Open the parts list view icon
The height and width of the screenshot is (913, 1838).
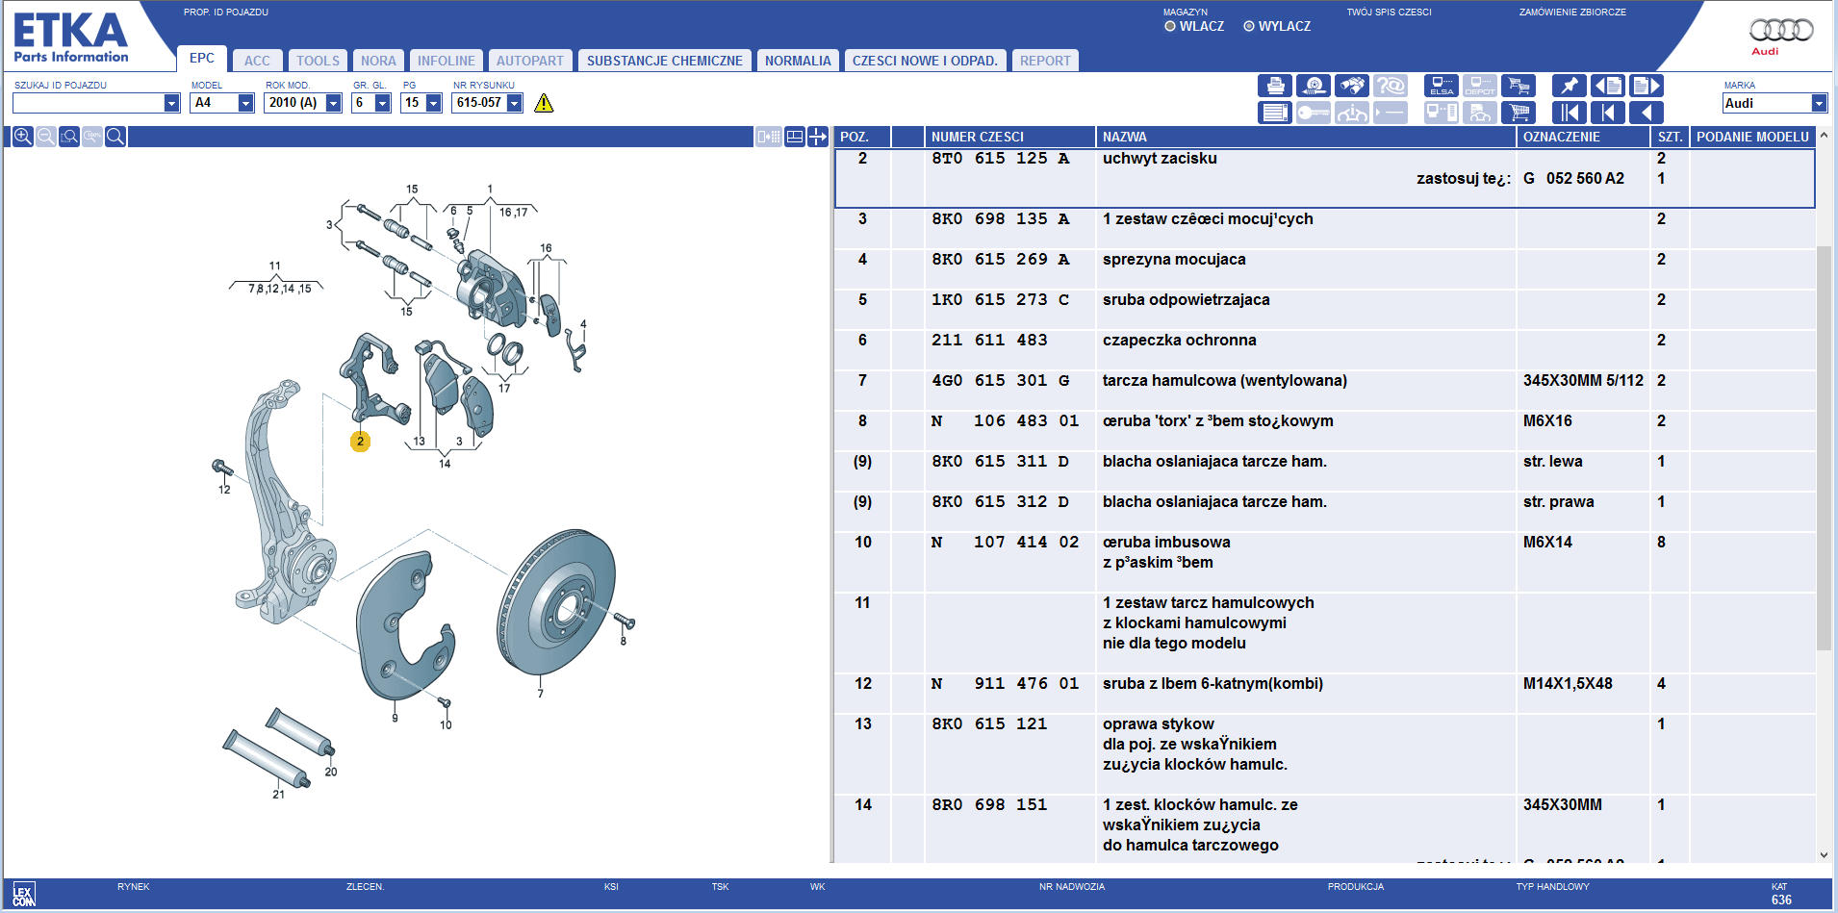1275,113
